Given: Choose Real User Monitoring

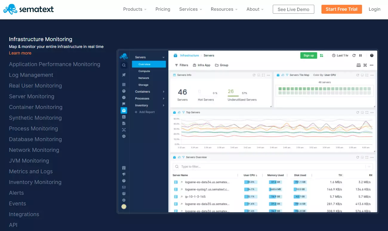Looking at the screenshot, I should coord(36,86).
